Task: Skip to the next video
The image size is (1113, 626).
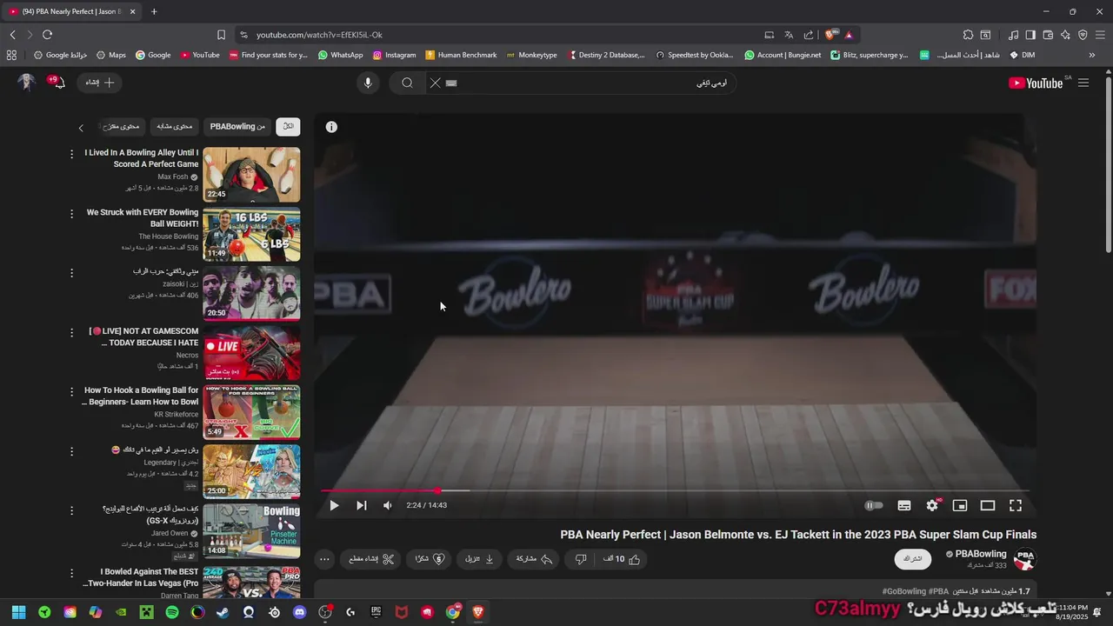Action: pos(362,505)
